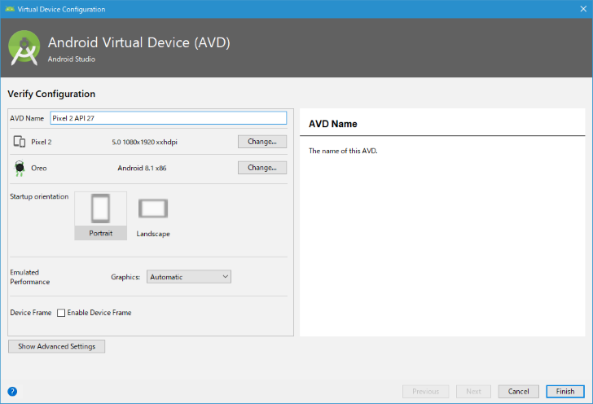Click the '5.0 1080x1920 xxhdpi' text
This screenshot has width=593, height=404.
tap(144, 142)
